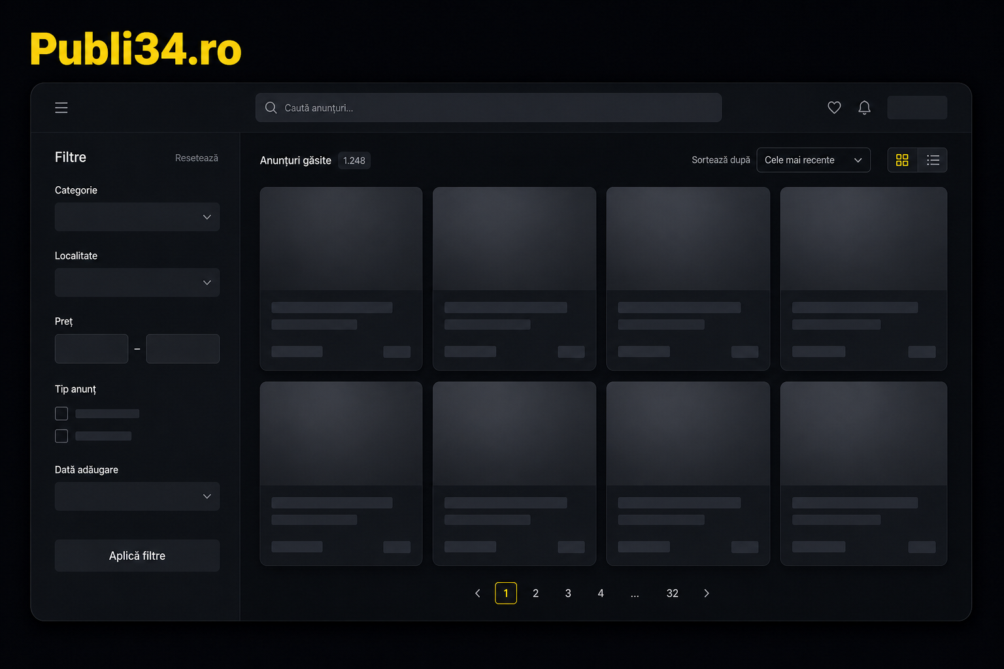Viewport: 1004px width, 669px height.
Task: Click the account button placeholder in header
Action: point(917,108)
